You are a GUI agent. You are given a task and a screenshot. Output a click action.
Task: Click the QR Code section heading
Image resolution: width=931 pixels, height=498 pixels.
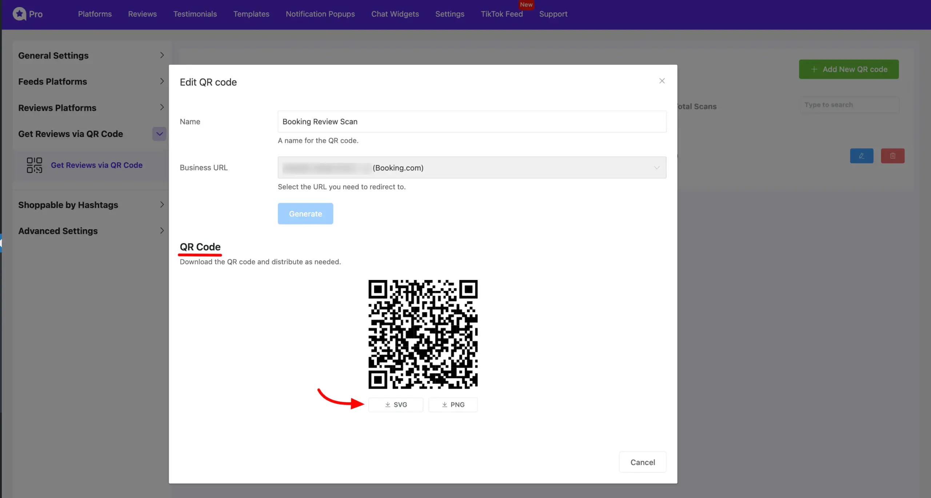click(x=200, y=247)
